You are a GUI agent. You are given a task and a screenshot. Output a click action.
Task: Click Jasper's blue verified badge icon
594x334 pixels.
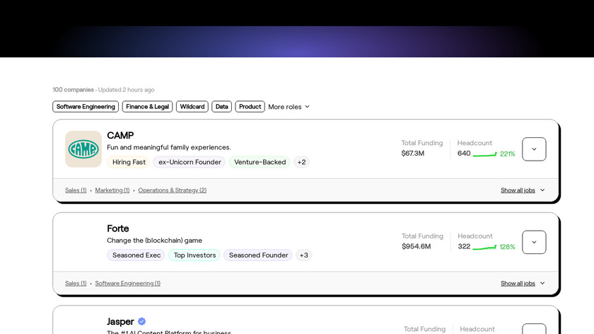[141, 321]
